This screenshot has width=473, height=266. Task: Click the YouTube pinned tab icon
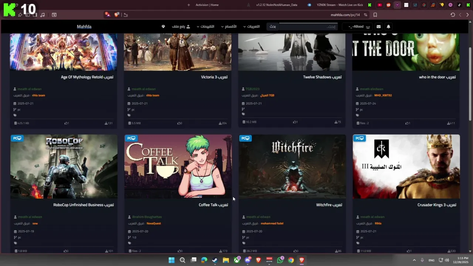[x=380, y=5]
